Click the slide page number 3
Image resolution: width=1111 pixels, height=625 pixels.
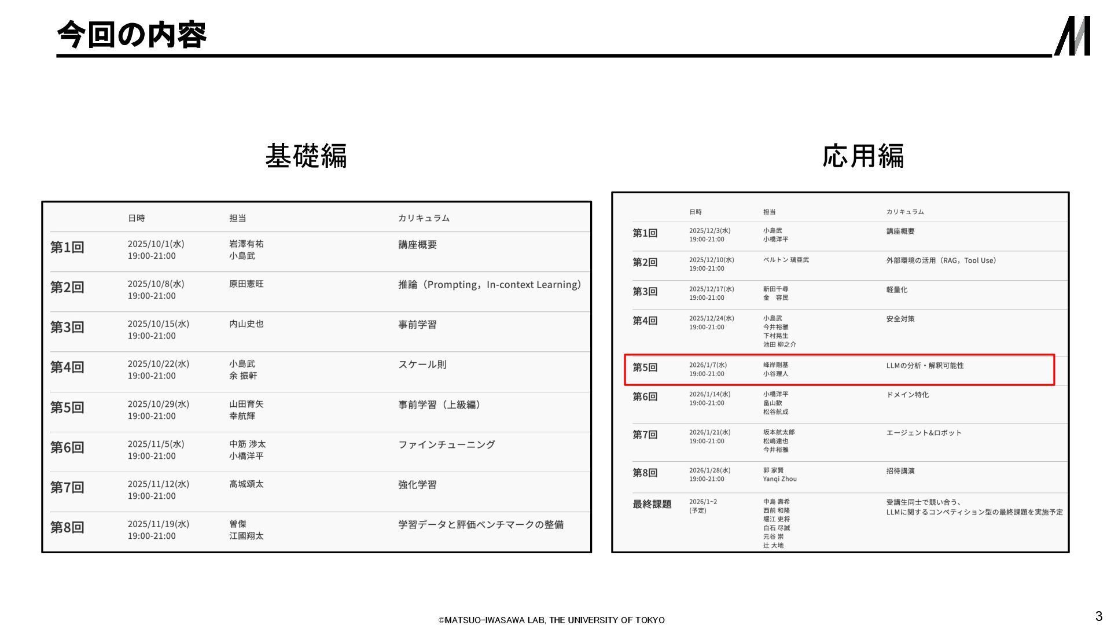(x=1098, y=616)
